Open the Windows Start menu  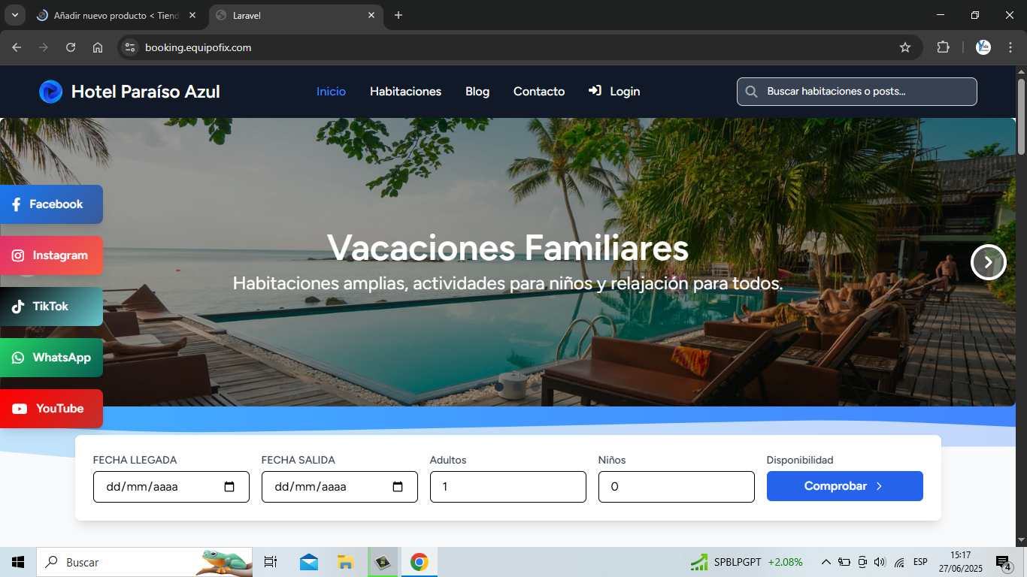18,562
